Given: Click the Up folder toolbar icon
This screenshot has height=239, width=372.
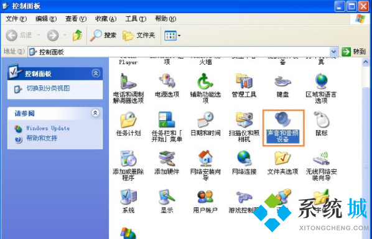Looking at the screenshot, I should pyautogui.click(x=77, y=35).
